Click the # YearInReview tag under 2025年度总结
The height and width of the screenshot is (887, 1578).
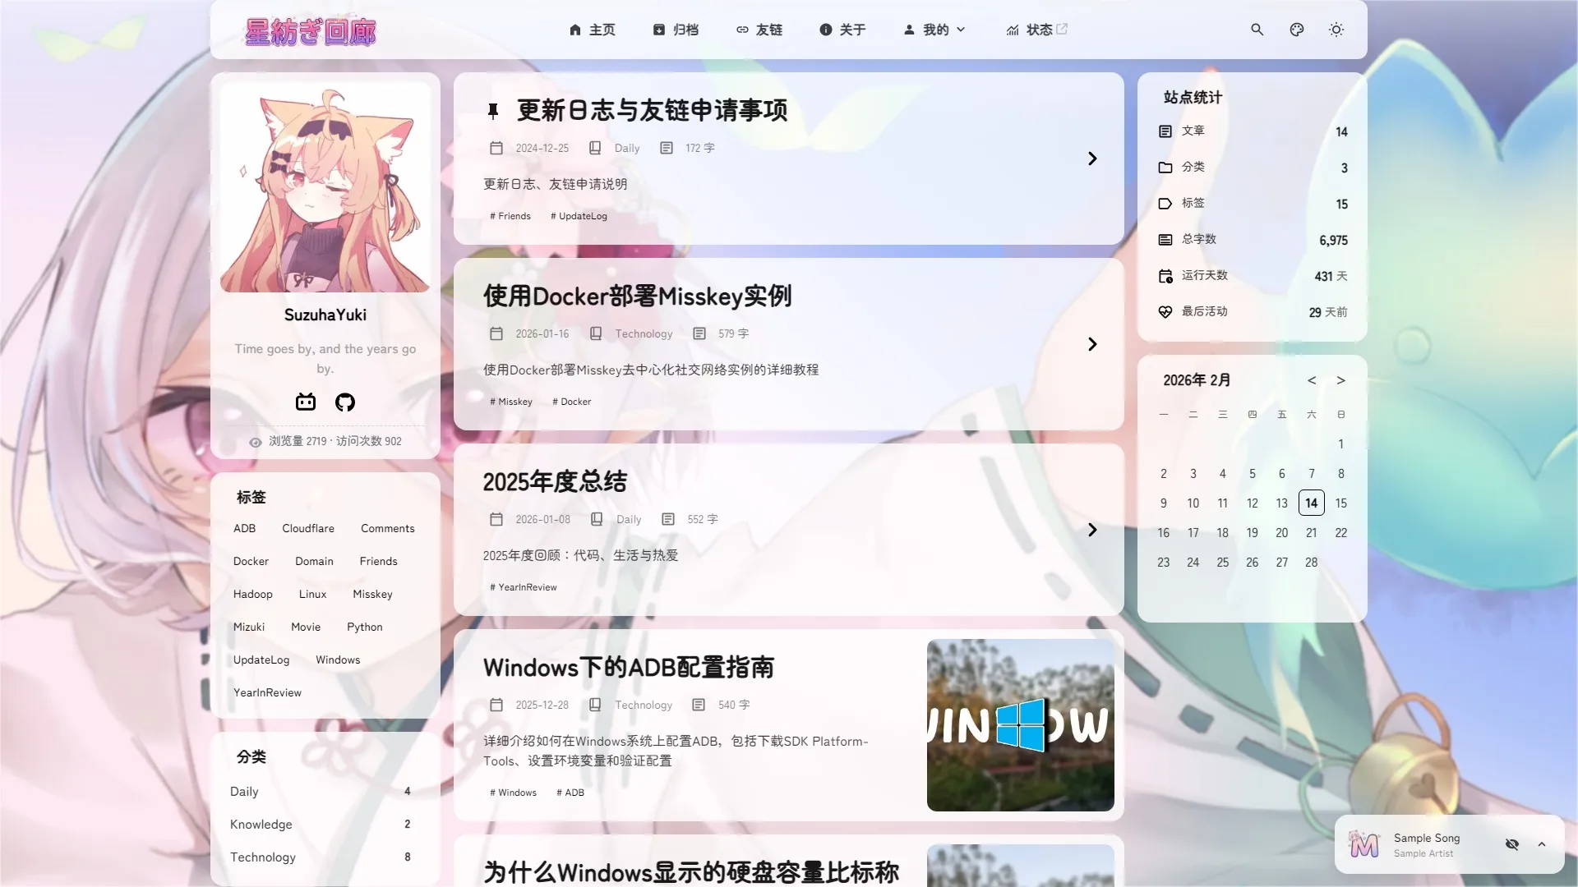524,587
